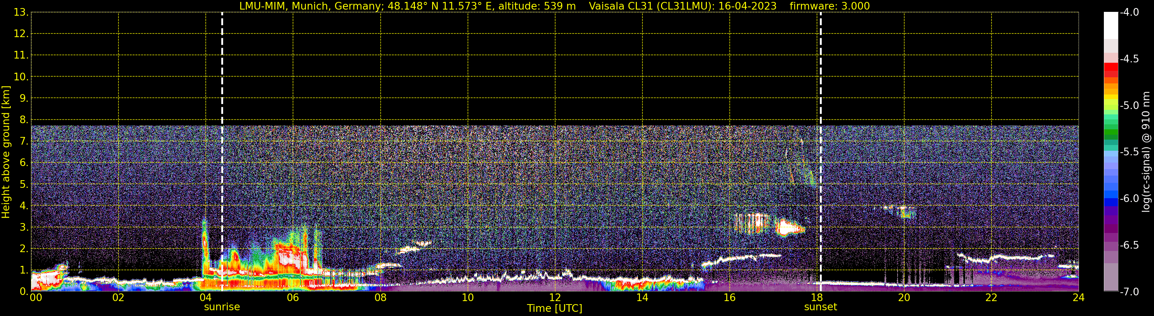Image resolution: width=1154 pixels, height=316 pixels.
Task: Click the colorbar tick label '-6.0'
Action: [1129, 199]
